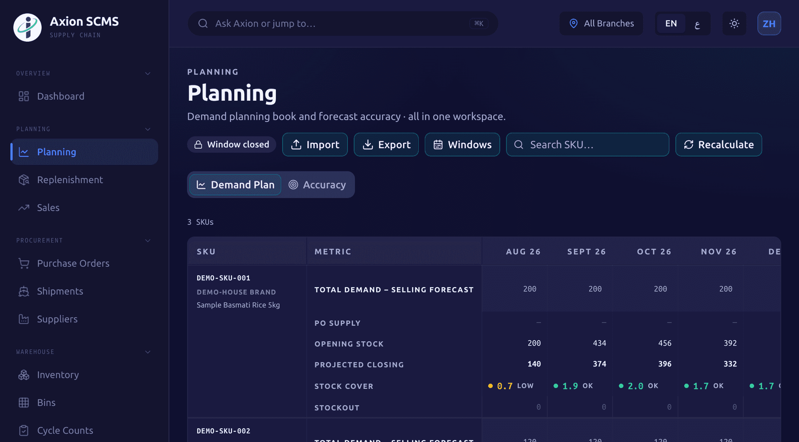
Task: Switch to Demand Plan tab
Action: 235,185
